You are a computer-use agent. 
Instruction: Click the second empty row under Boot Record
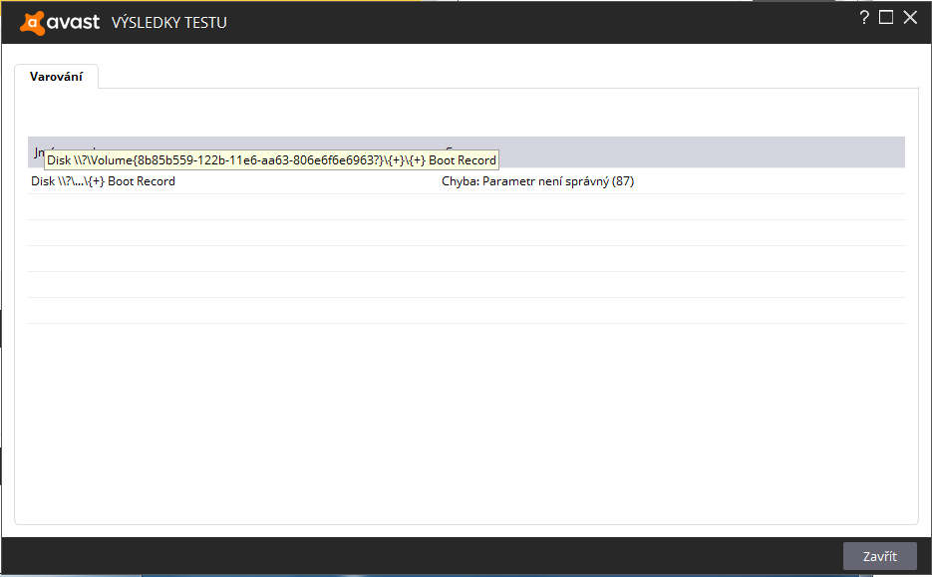(x=466, y=233)
